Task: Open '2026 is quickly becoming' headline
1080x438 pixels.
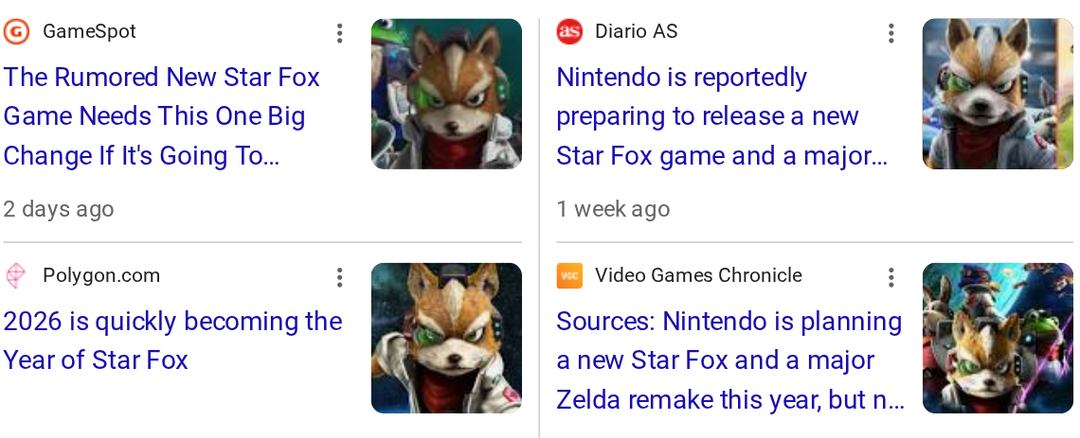Action: click(172, 341)
